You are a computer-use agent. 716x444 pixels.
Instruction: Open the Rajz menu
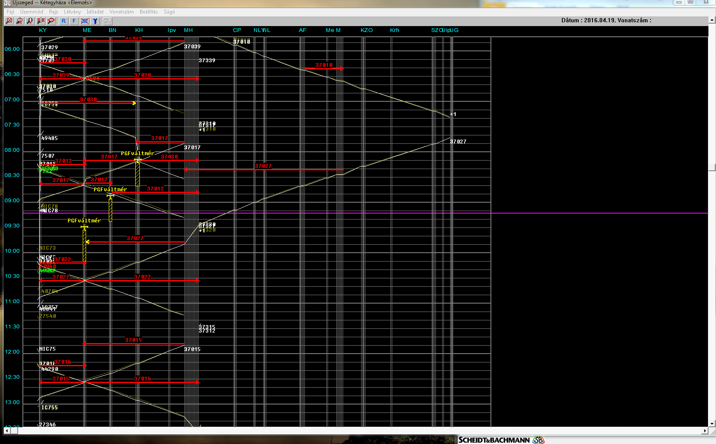(x=53, y=12)
